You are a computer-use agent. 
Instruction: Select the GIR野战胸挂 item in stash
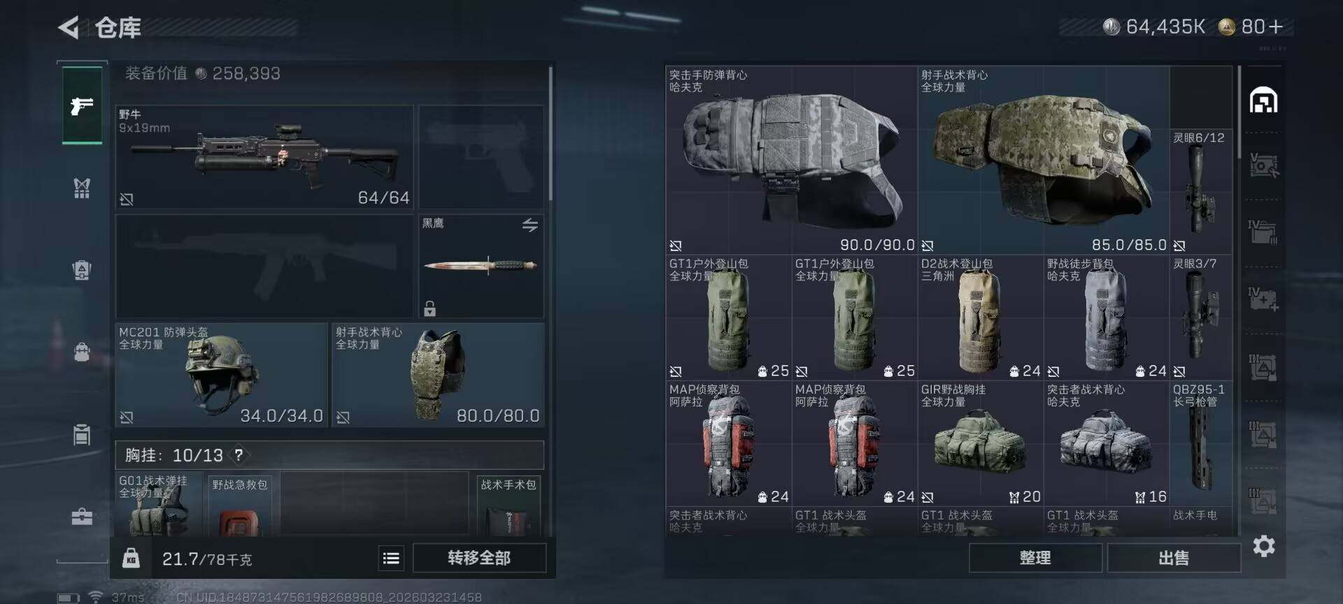(x=980, y=443)
